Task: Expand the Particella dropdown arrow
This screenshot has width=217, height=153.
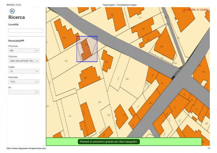Action: 37,82
